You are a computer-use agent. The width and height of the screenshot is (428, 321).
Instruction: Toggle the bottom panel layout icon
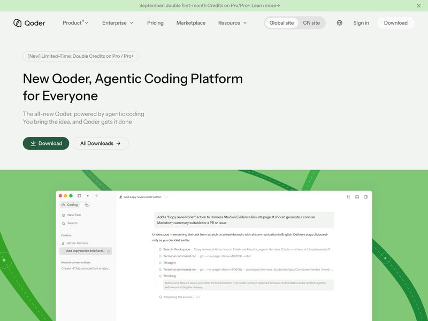pyautogui.click(x=357, y=197)
